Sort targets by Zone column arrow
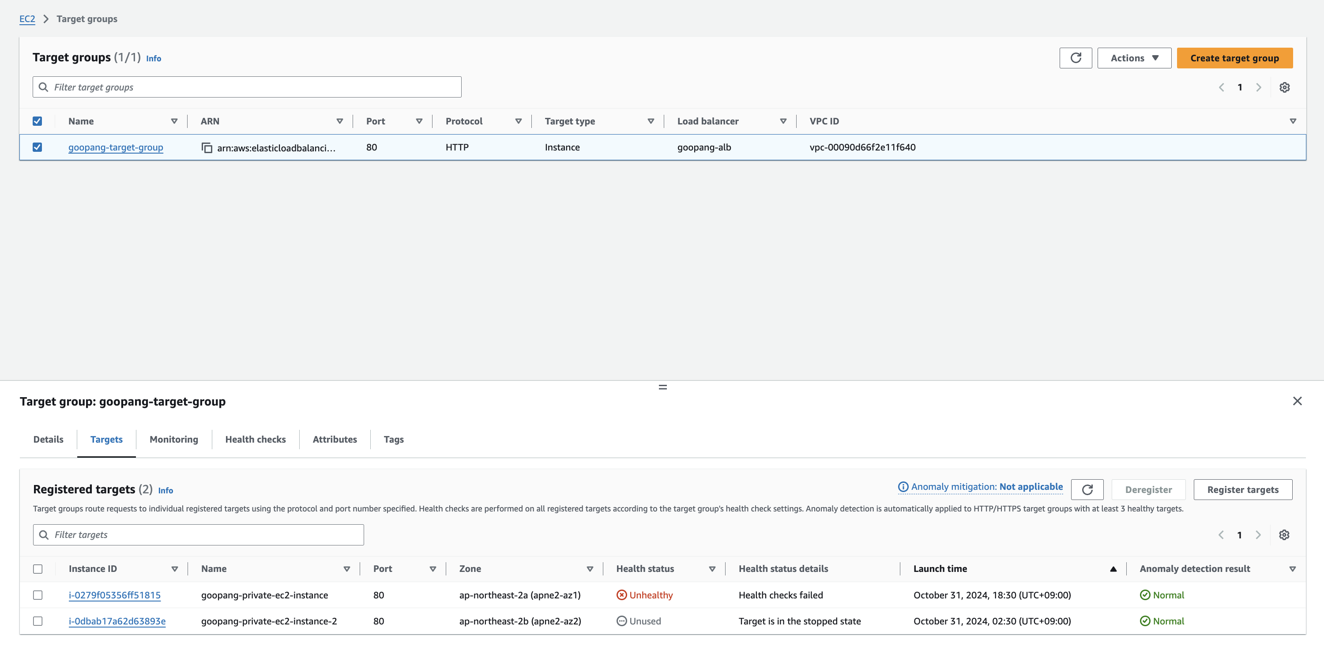The image size is (1324, 654). [x=590, y=569]
